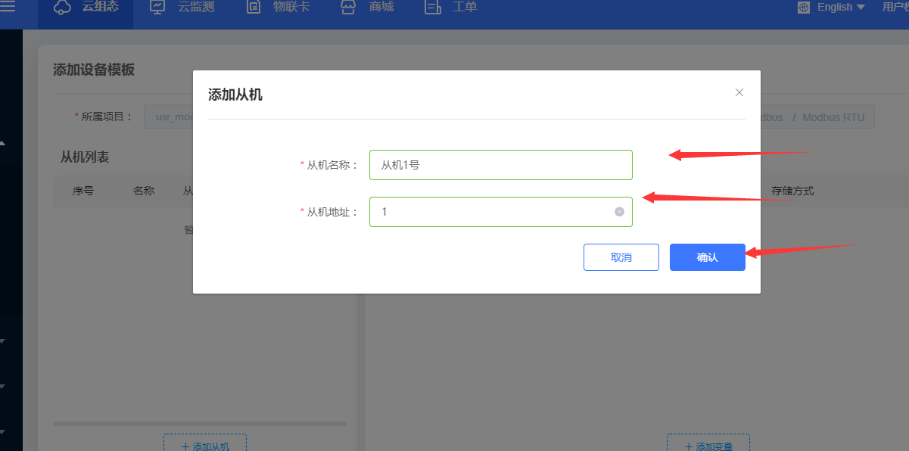
Task: Collapse the sidebar section with the up arrow
Action: tap(2, 142)
